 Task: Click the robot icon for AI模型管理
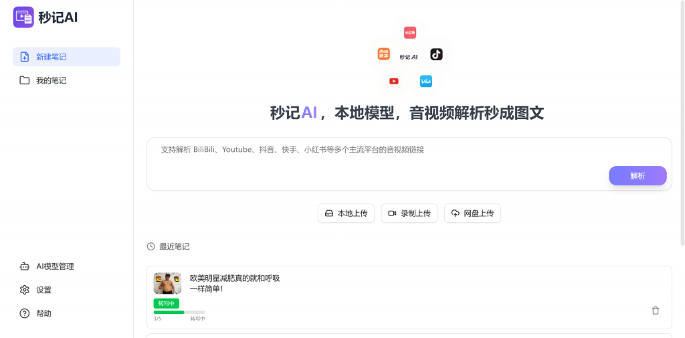click(25, 266)
